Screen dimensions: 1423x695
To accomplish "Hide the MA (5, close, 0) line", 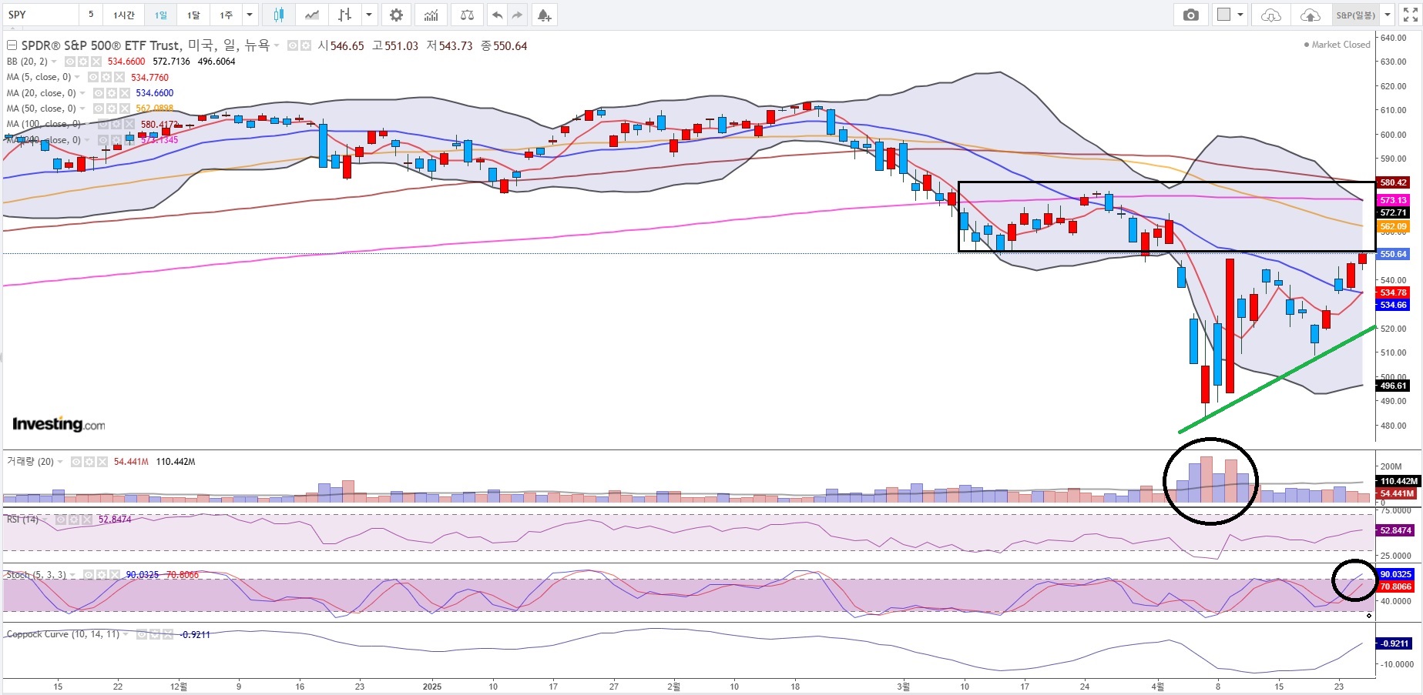I will (92, 77).
